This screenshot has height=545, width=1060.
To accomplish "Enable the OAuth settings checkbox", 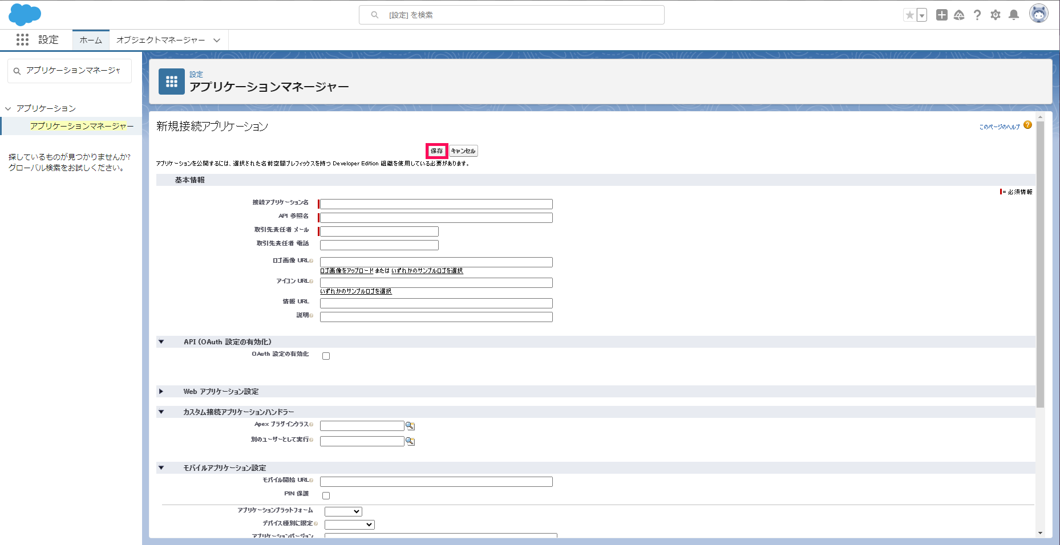I will click(326, 356).
